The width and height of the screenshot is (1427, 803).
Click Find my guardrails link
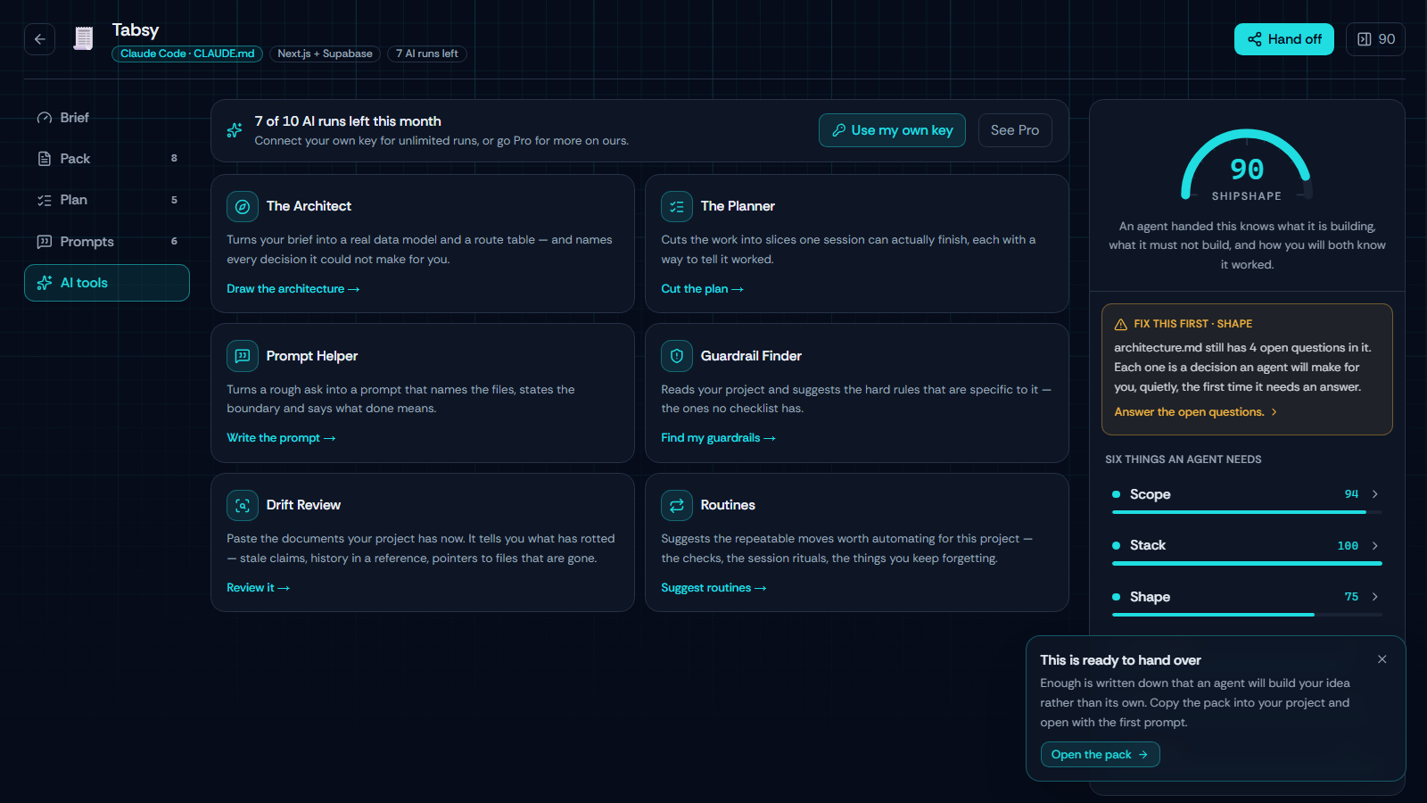pos(718,438)
